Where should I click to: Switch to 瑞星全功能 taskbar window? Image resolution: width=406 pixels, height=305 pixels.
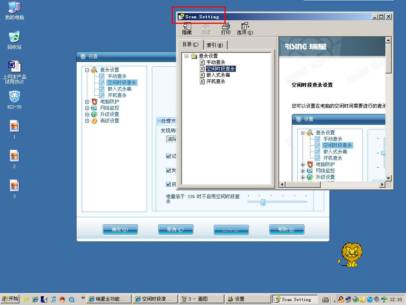(x=109, y=299)
